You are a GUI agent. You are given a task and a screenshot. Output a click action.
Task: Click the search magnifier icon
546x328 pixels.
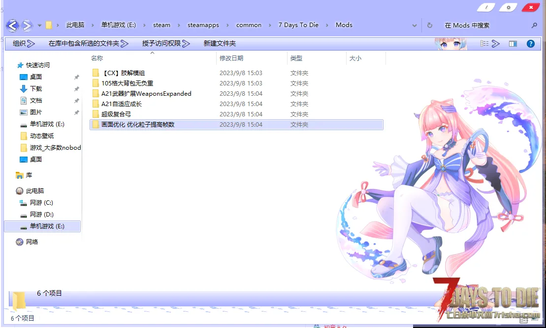click(534, 26)
